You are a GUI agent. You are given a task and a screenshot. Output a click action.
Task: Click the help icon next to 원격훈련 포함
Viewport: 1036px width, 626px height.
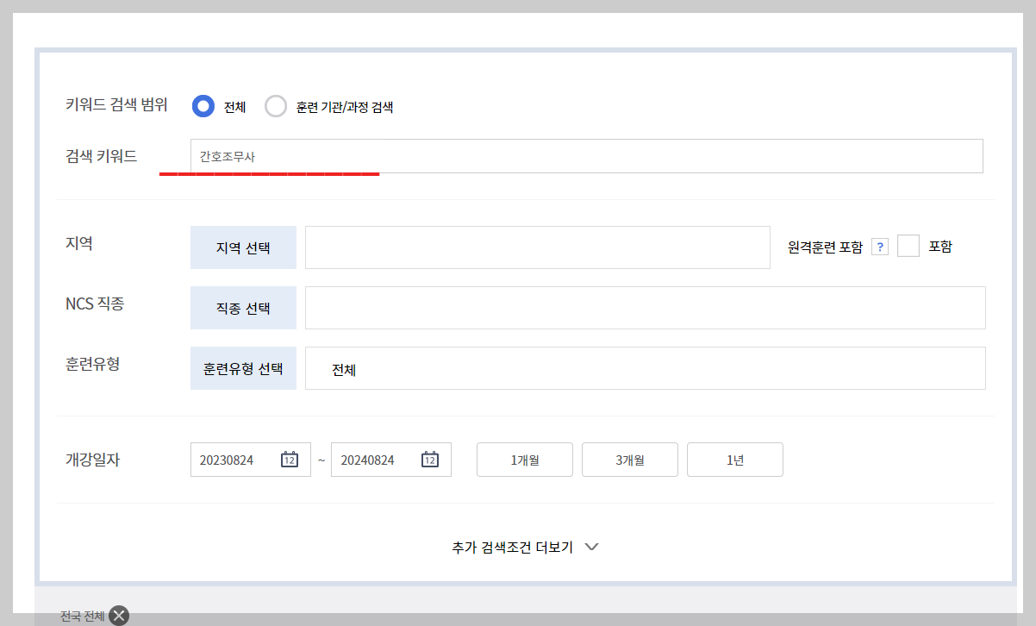tap(880, 246)
